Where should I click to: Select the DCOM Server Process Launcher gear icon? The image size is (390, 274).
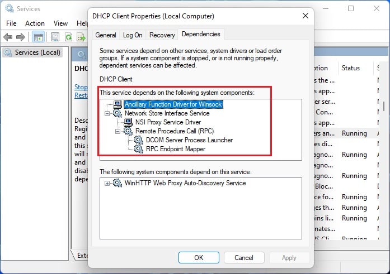tap(138, 140)
